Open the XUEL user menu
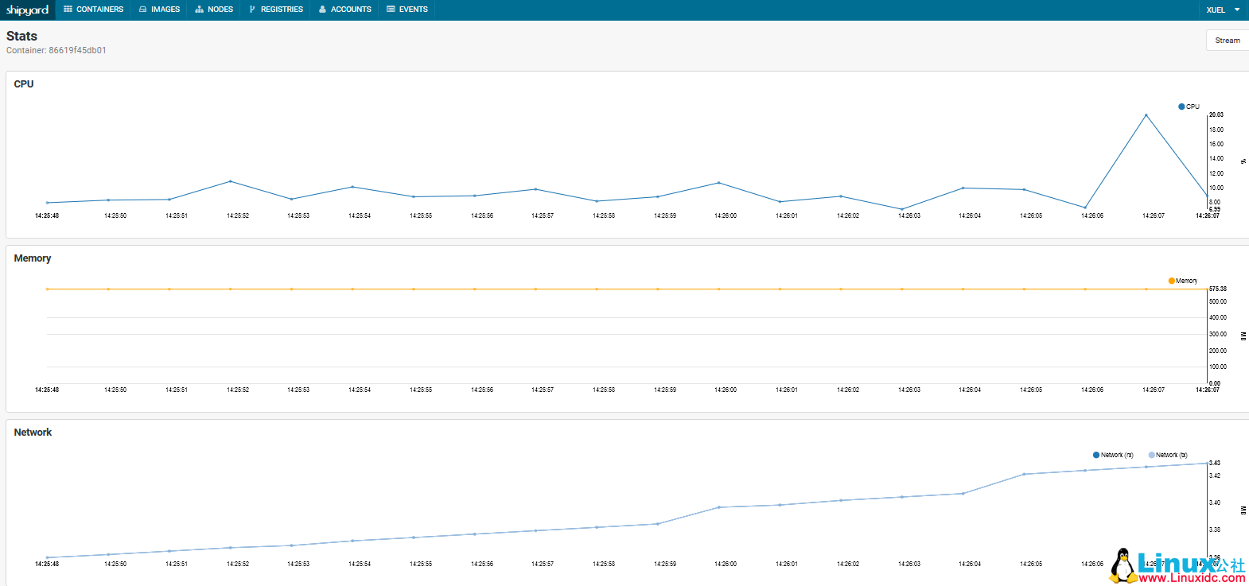 tap(1216, 10)
